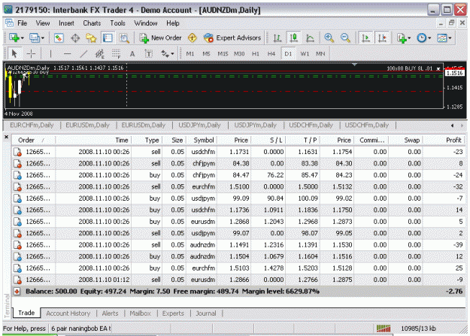Screen dimensions: 470x336
Task: Click the Arrows objects icon
Action: coord(165,54)
